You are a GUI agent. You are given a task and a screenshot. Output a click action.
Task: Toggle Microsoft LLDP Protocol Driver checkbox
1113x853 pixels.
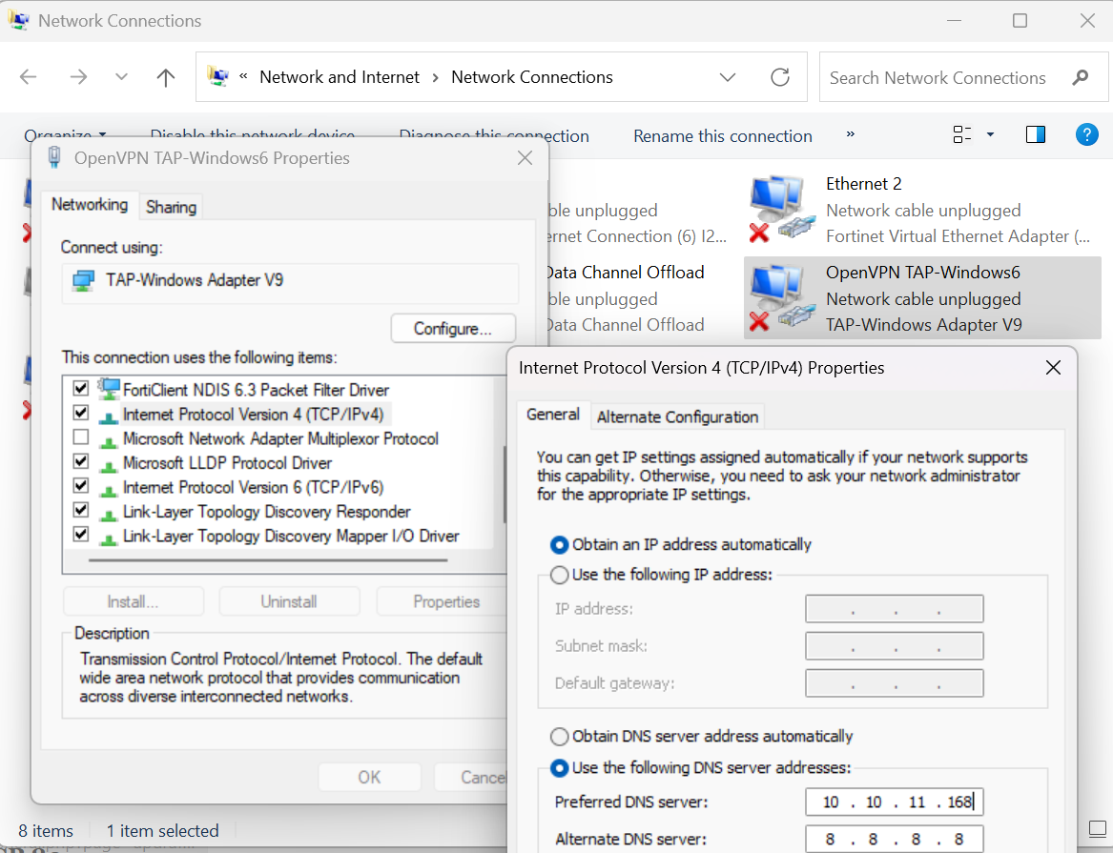(81, 461)
